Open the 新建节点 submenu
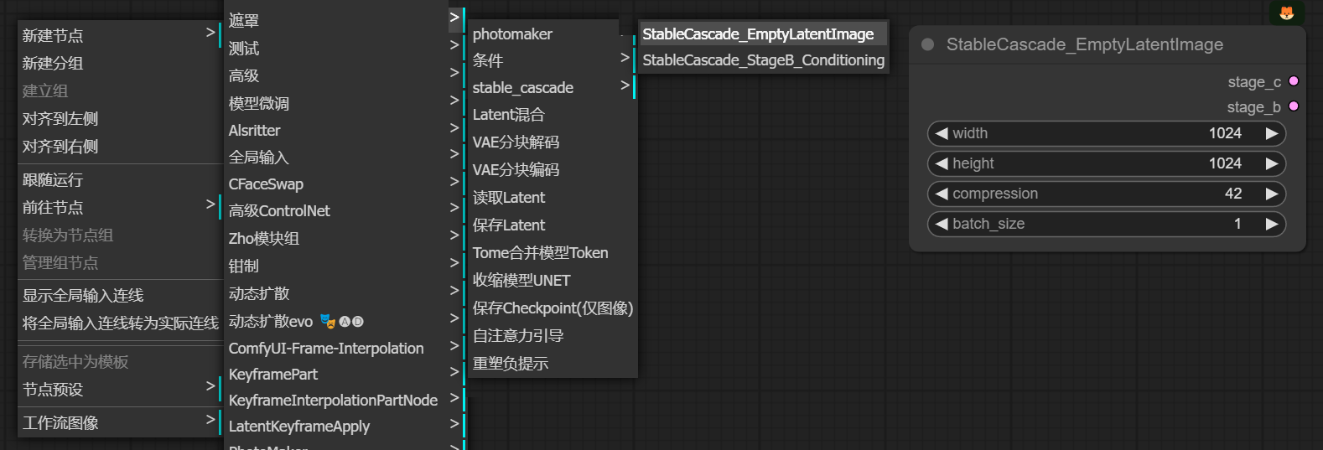 [119, 35]
